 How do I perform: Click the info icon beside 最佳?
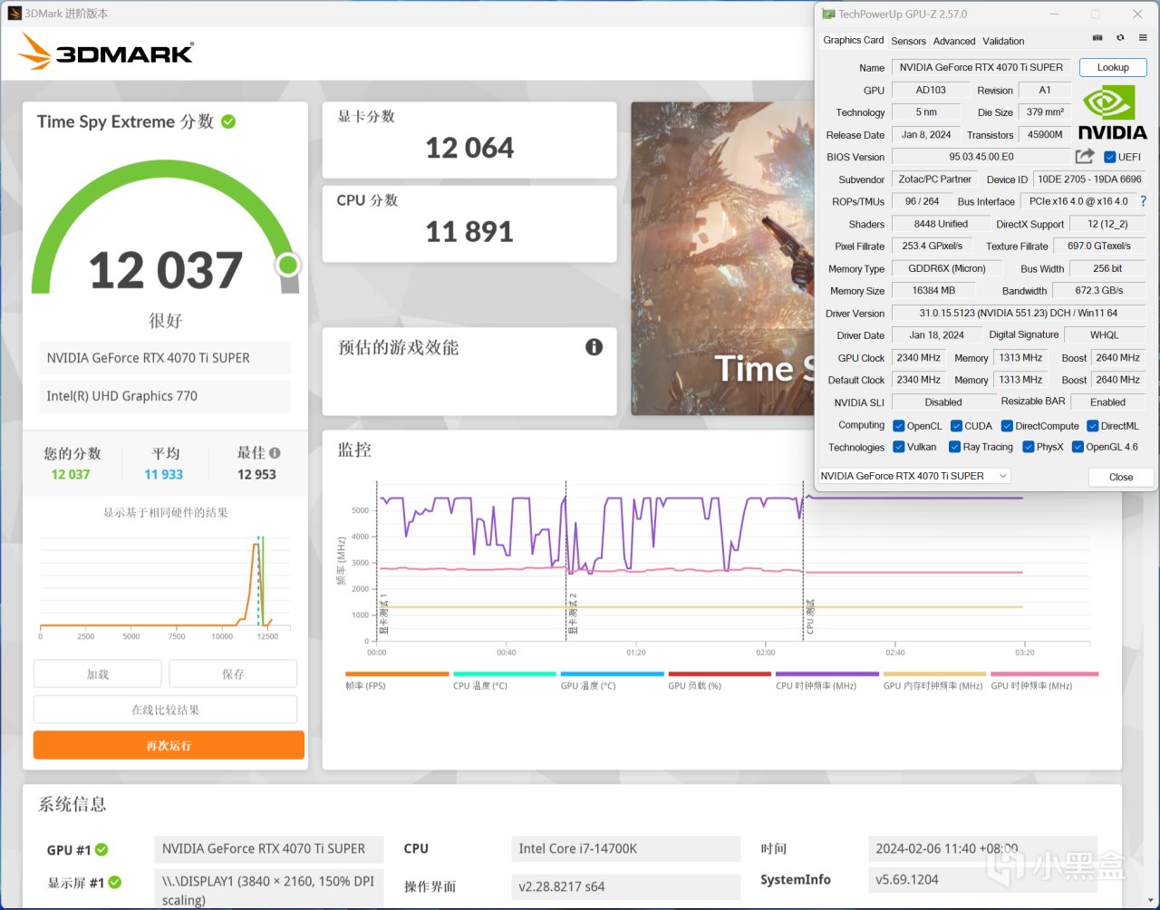(275, 453)
